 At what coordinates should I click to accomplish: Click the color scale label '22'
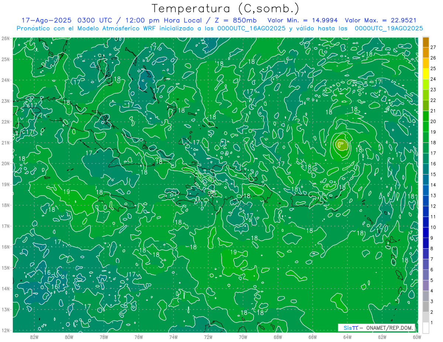(x=433, y=100)
